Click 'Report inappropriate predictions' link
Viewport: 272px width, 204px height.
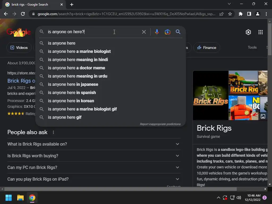pyautogui.click(x=160, y=124)
